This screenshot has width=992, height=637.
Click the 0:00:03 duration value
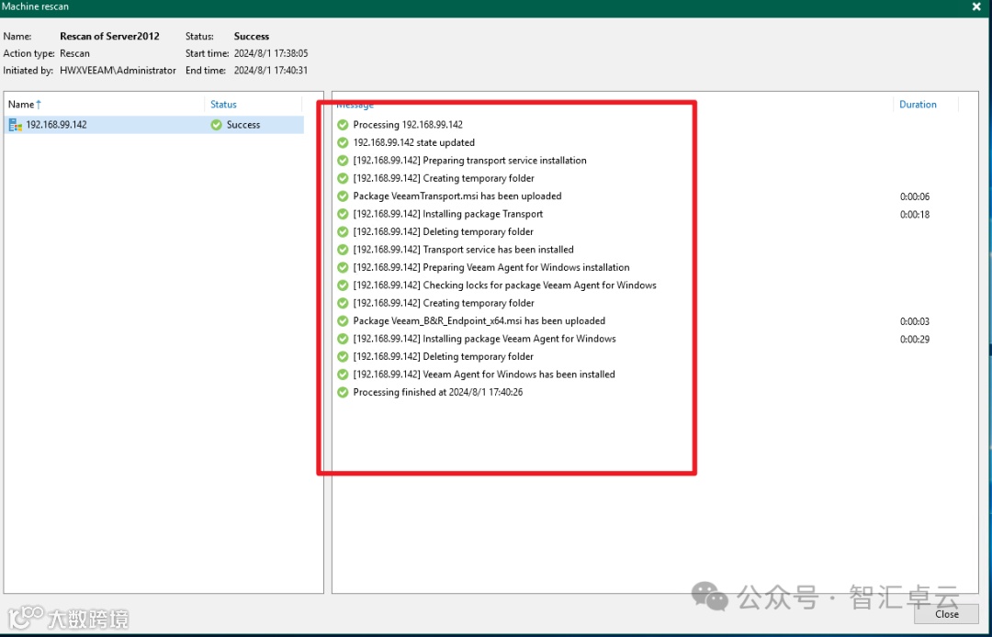(x=915, y=321)
